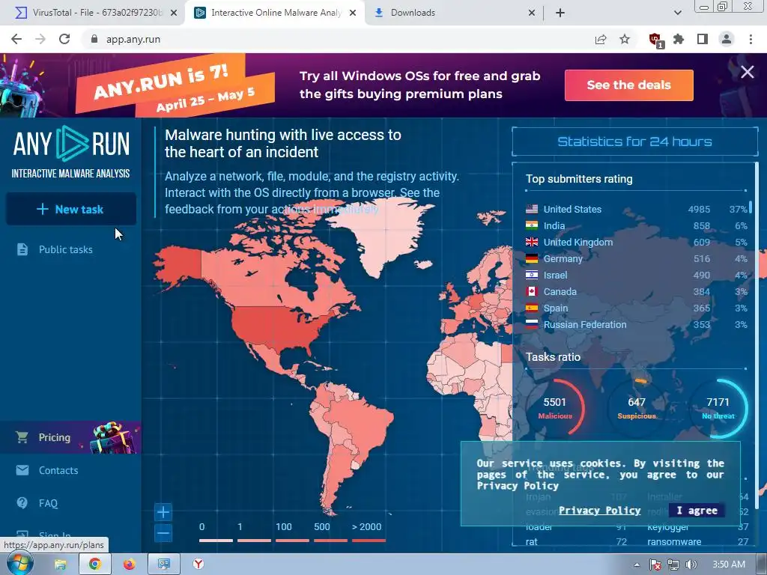Select Israel in submitters list
The width and height of the screenshot is (767, 575).
636,276
